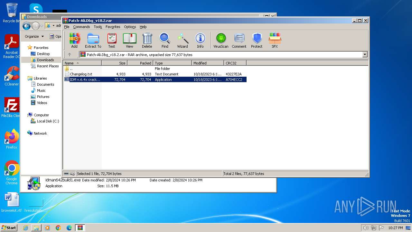Click Changelog.txt CRC32 value 43227E2A
This screenshot has height=232, width=412.
(x=234, y=74)
